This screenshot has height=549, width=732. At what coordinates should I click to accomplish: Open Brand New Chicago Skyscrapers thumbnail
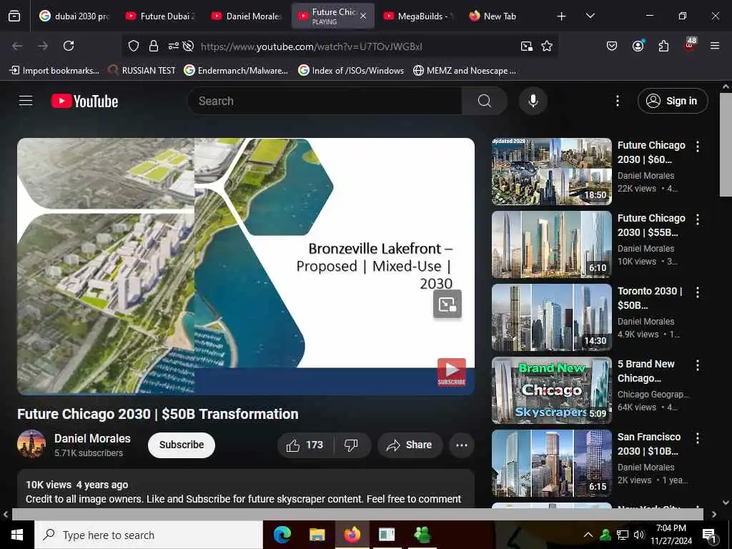click(551, 390)
